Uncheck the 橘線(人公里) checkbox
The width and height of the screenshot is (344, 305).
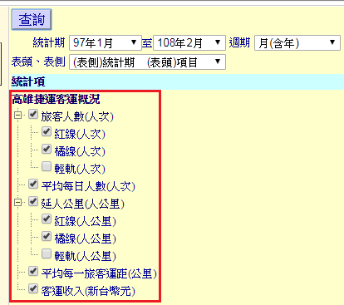pos(47,236)
